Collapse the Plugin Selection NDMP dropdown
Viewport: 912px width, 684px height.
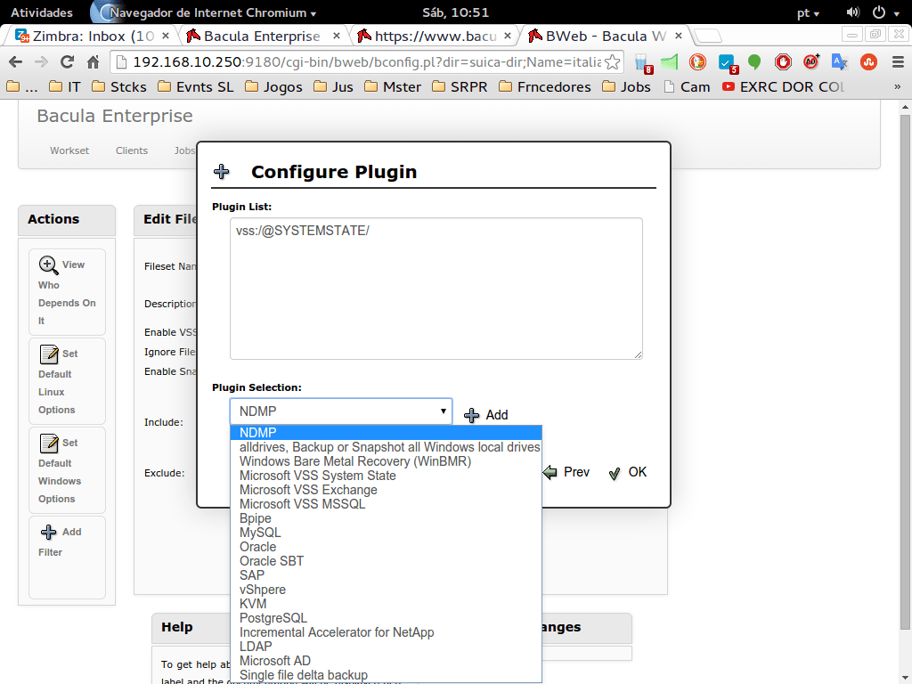click(x=341, y=411)
